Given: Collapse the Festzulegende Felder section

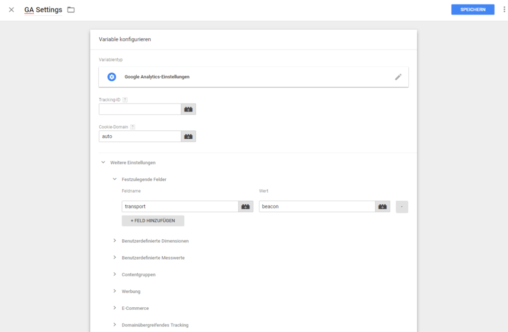Looking at the screenshot, I should (x=115, y=179).
